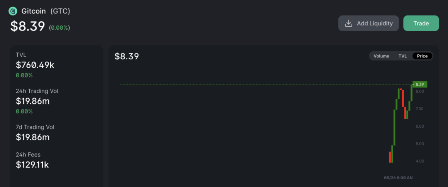Screen dimensions: 448x187
Task: Select the Price chart toggle
Action: pyautogui.click(x=422, y=56)
